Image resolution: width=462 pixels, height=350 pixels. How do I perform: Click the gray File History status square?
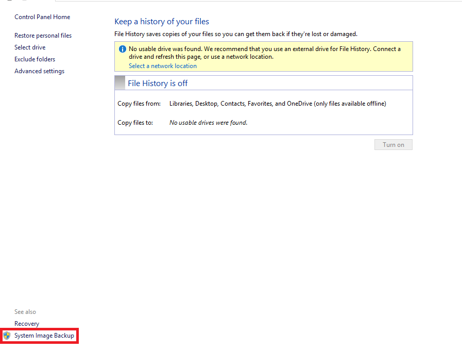(x=119, y=83)
